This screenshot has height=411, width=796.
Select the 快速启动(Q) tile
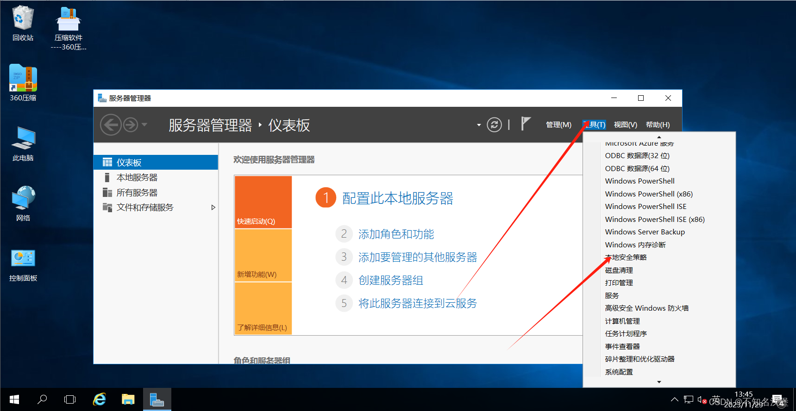[263, 202]
